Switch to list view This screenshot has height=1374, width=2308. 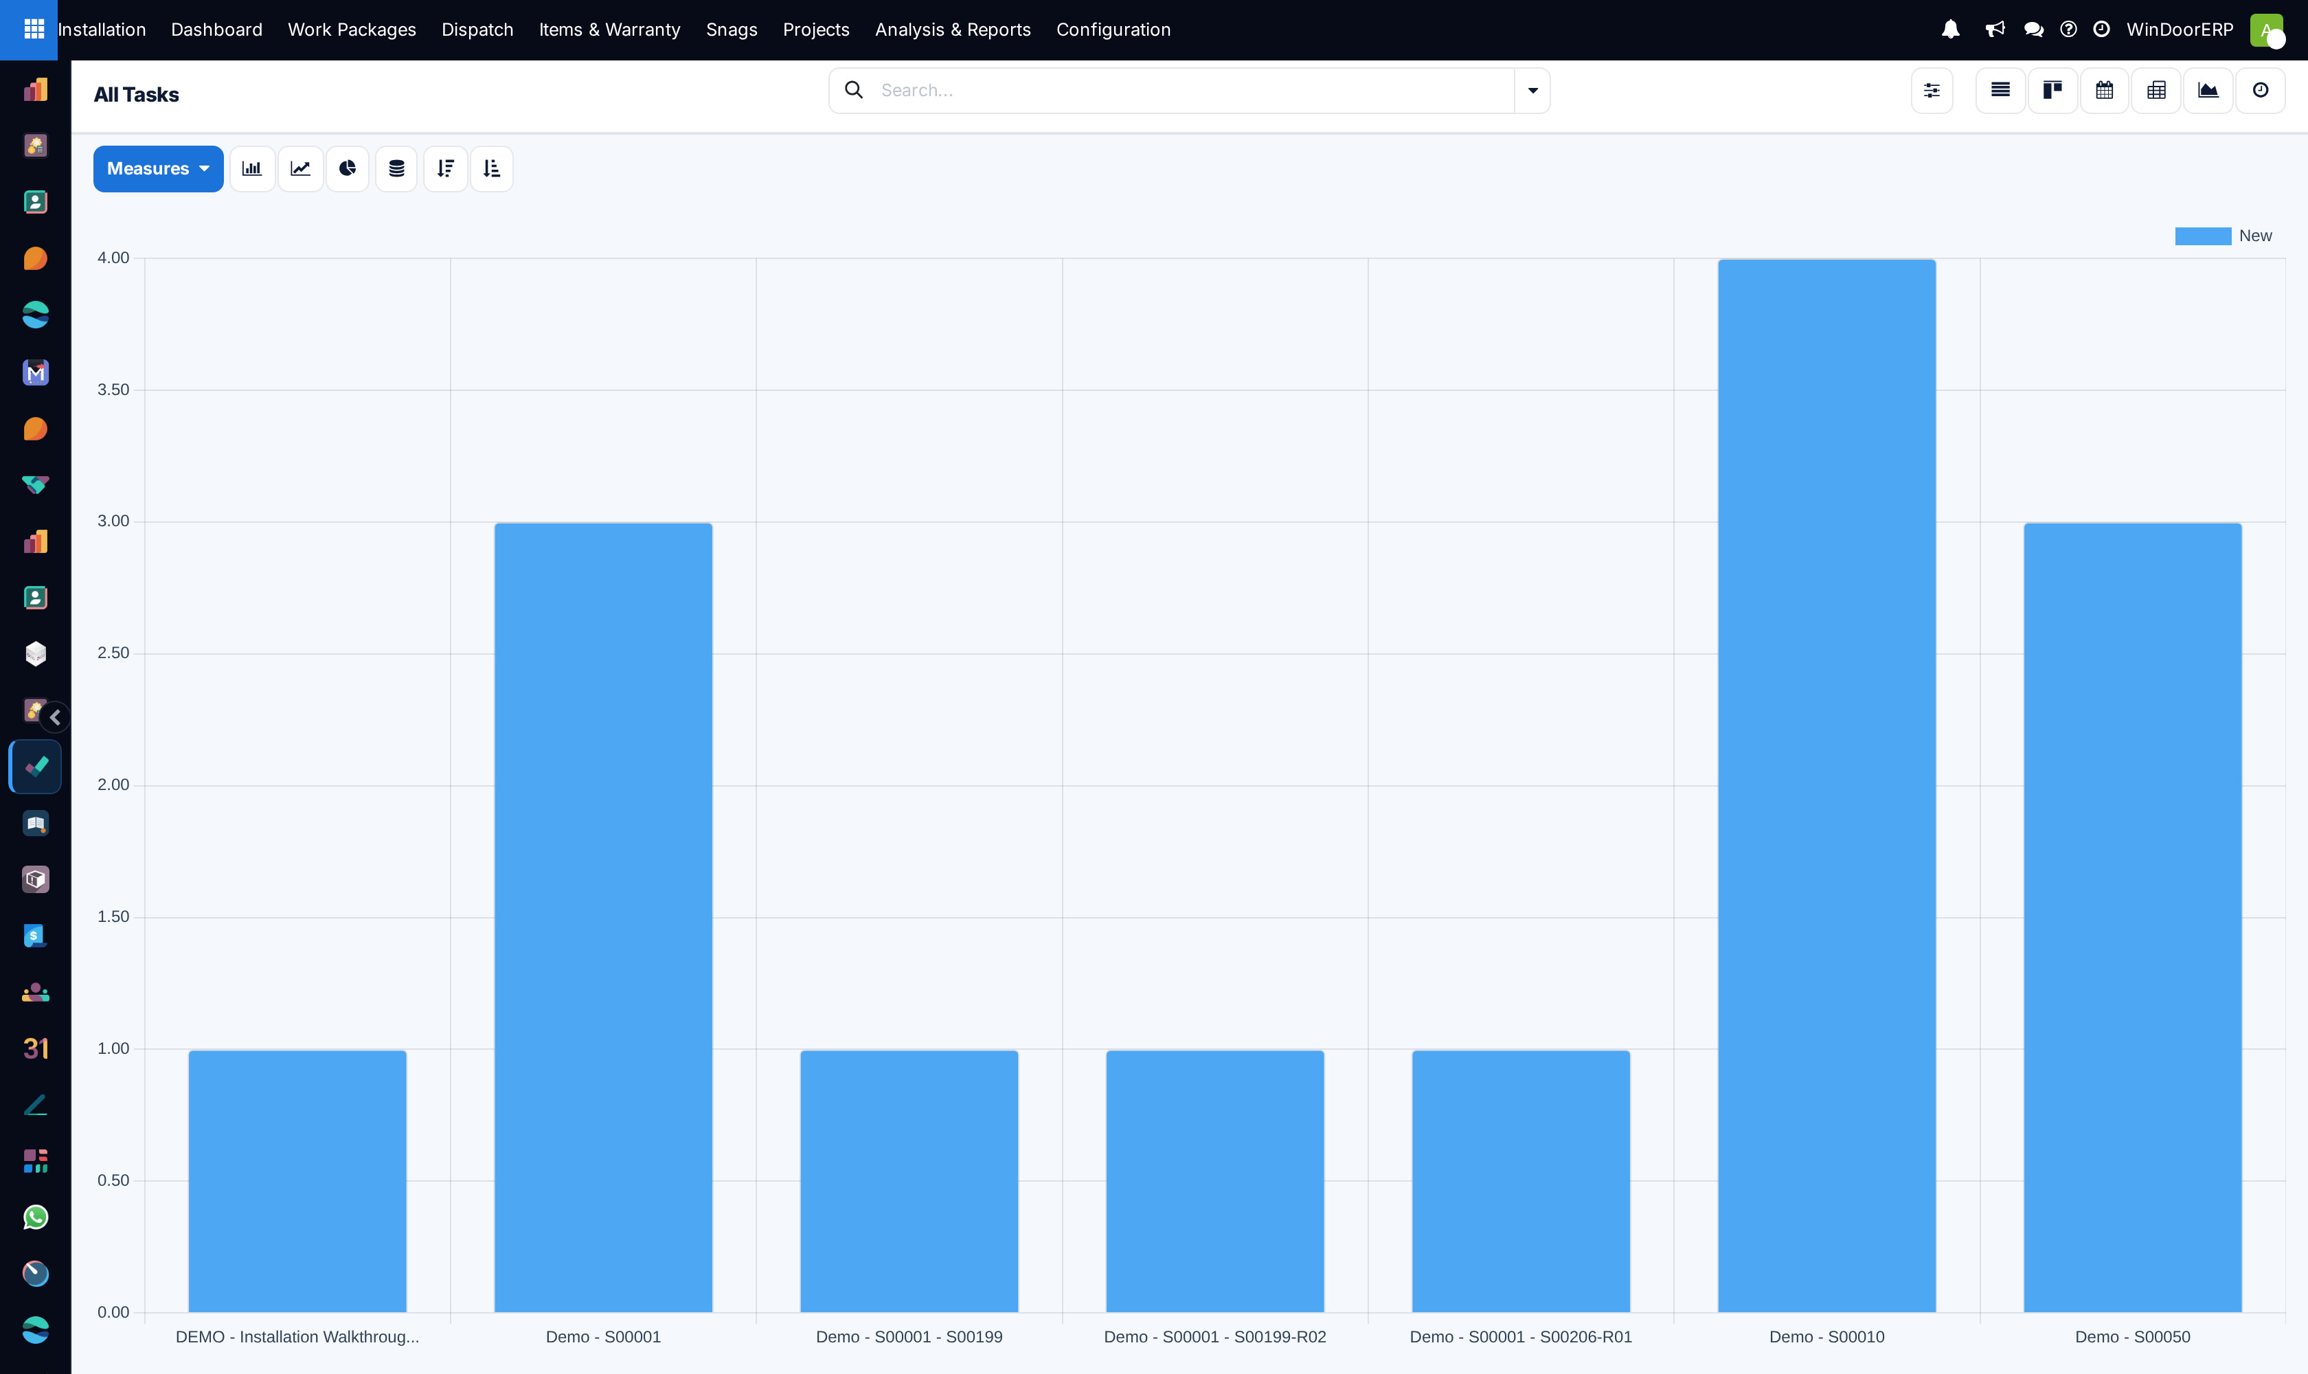2001,90
